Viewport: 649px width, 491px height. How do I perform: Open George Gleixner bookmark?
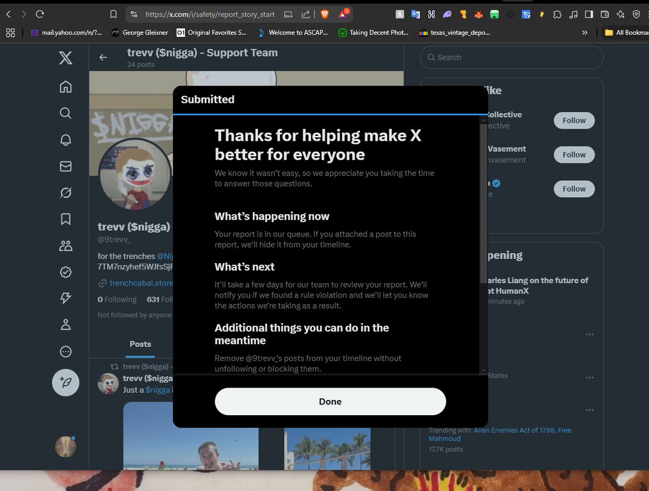140,32
